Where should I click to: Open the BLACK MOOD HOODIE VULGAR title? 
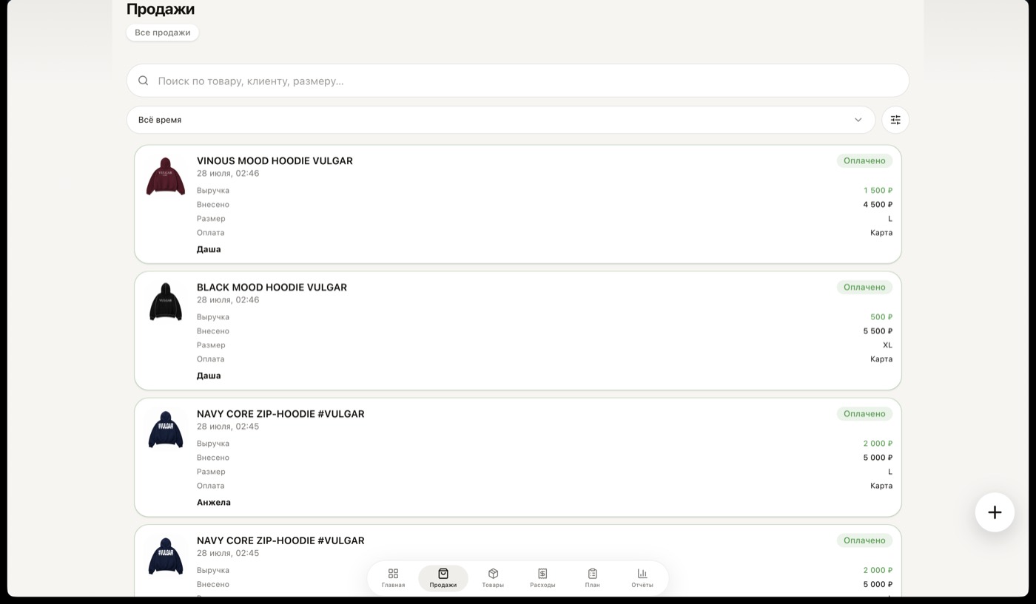[x=272, y=287]
